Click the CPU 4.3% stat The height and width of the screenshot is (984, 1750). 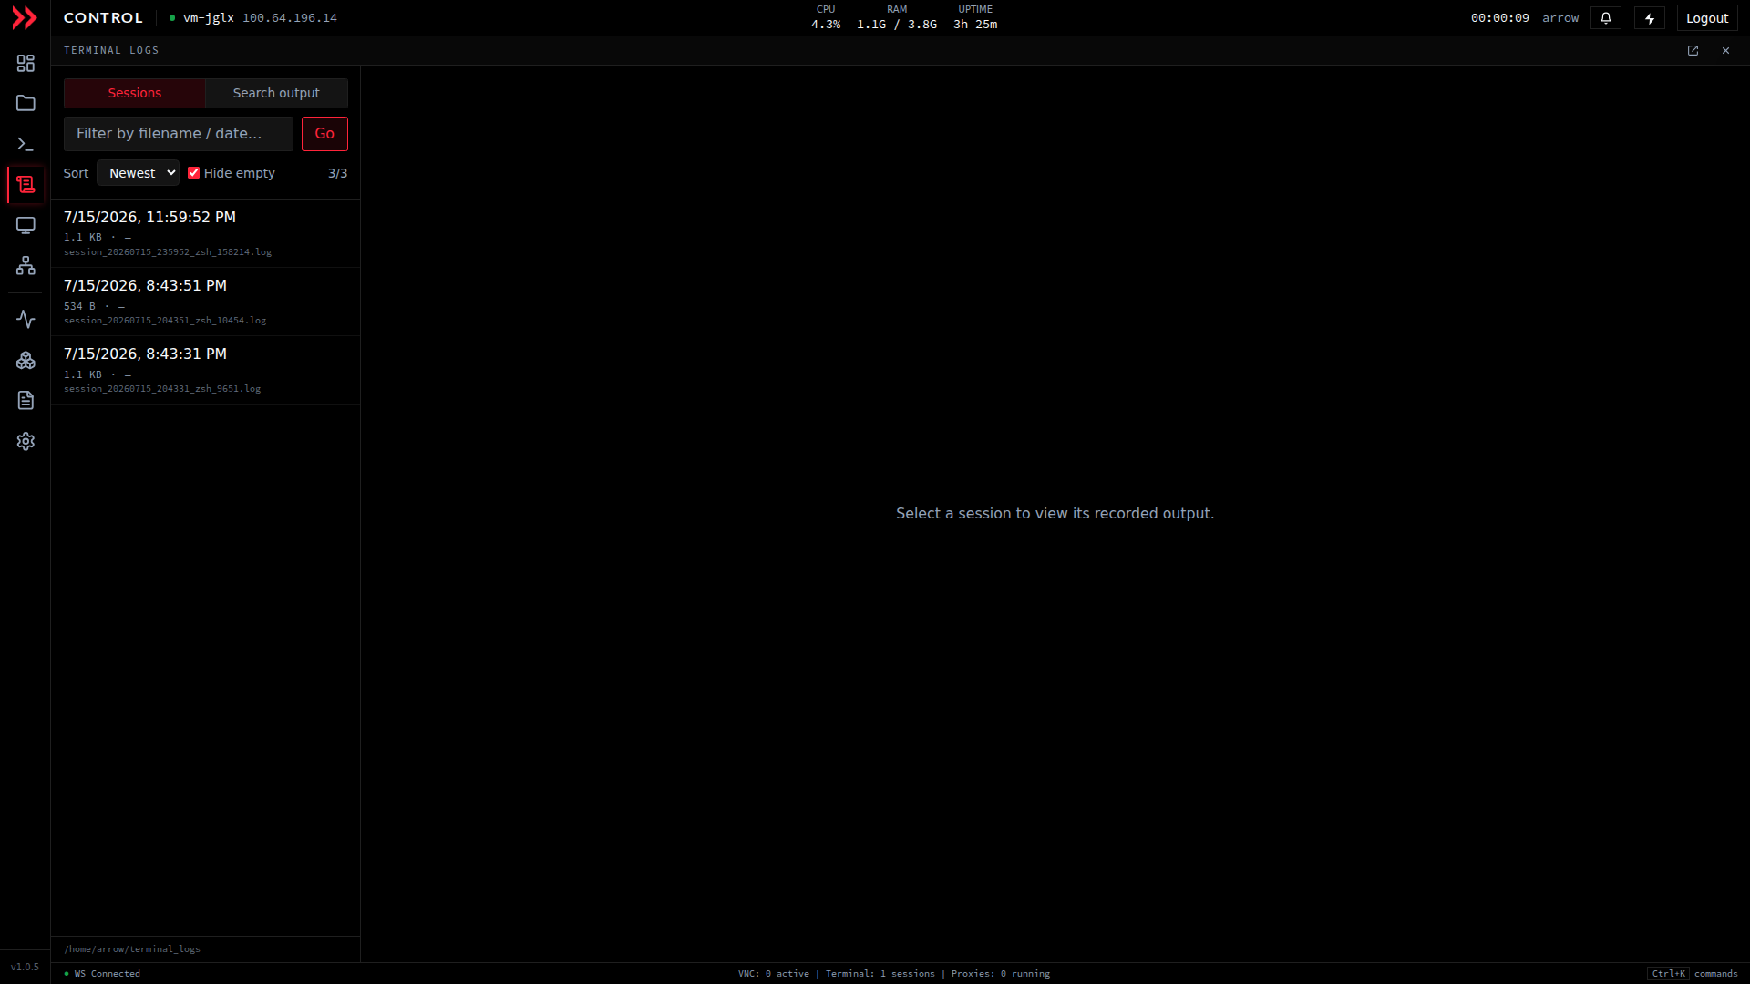pos(826,17)
